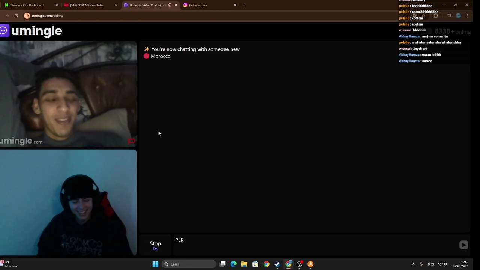This screenshot has width=480, height=270.
Task: Open File Explorer from taskbar
Action: pos(244,264)
